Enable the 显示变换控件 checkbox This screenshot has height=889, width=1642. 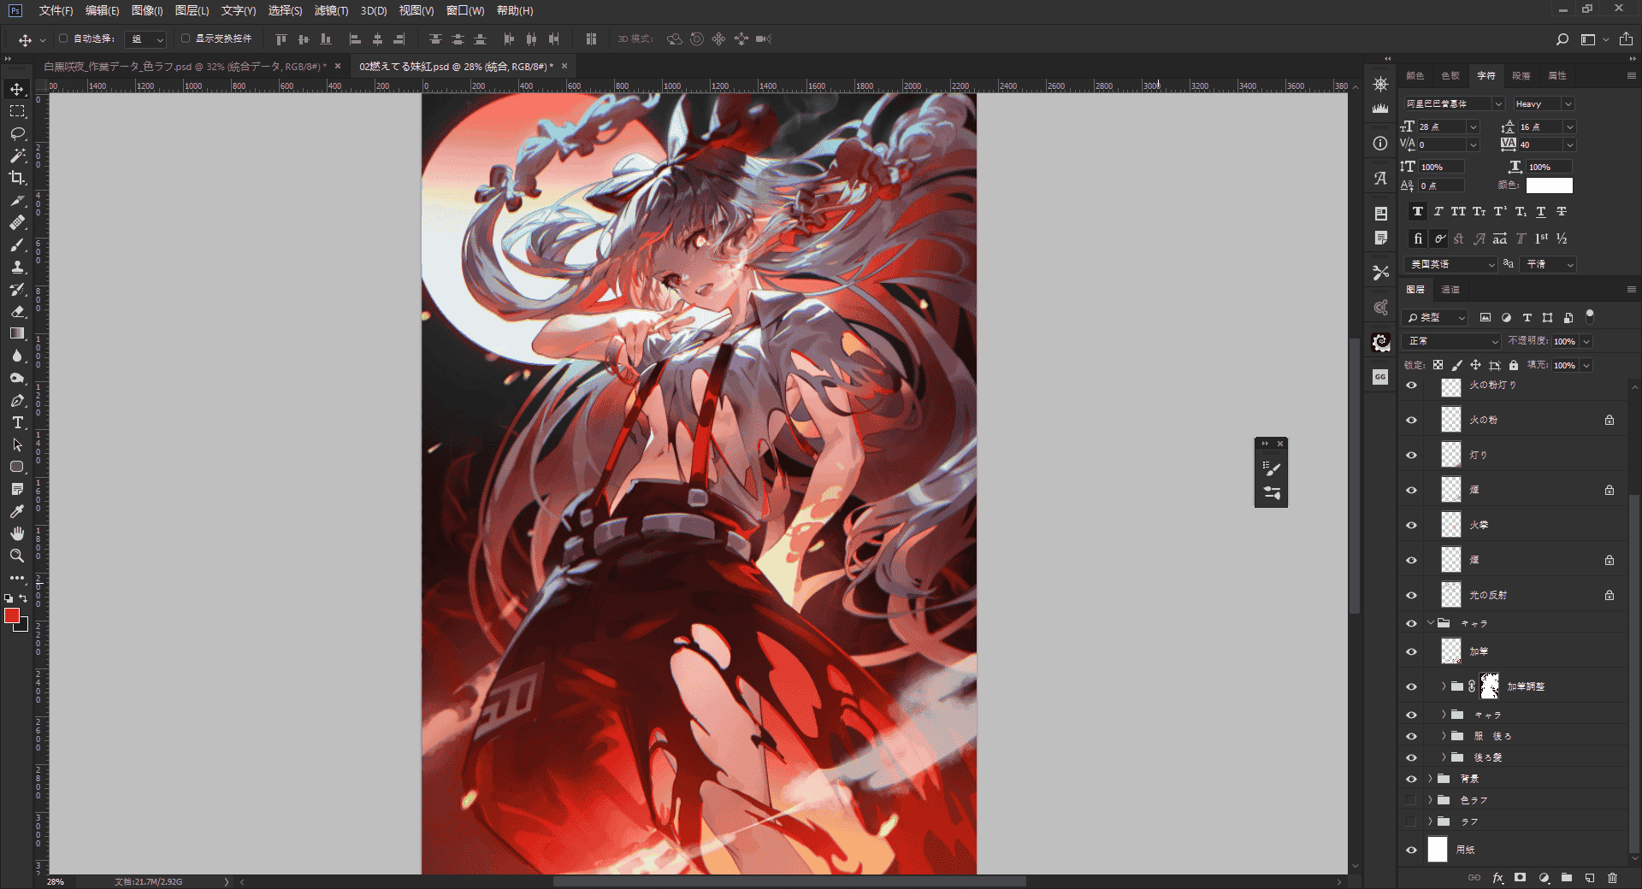click(x=186, y=38)
